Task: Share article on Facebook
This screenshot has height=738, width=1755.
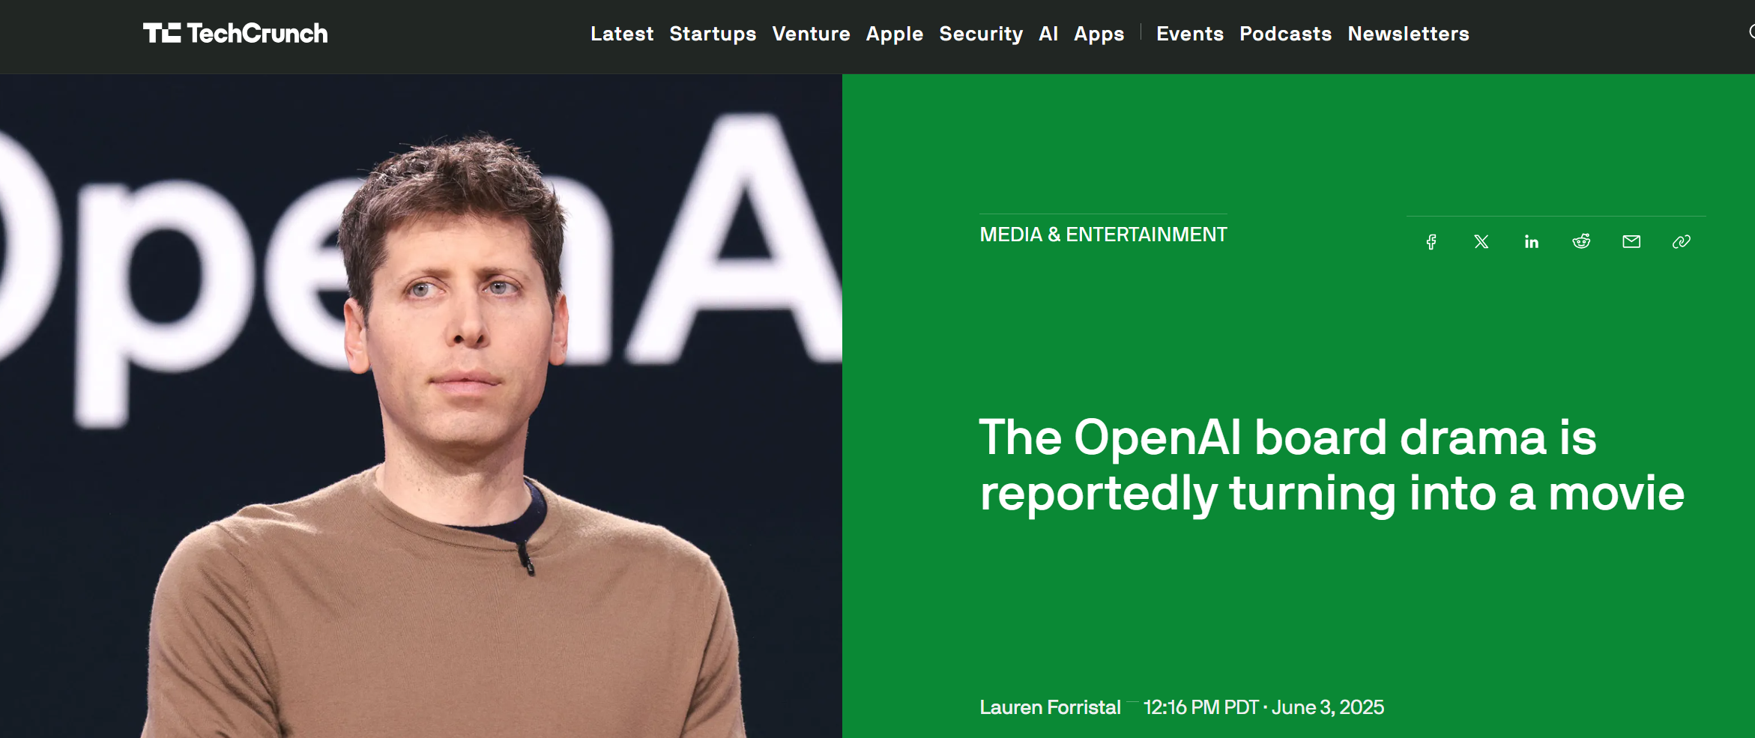Action: coord(1431,242)
